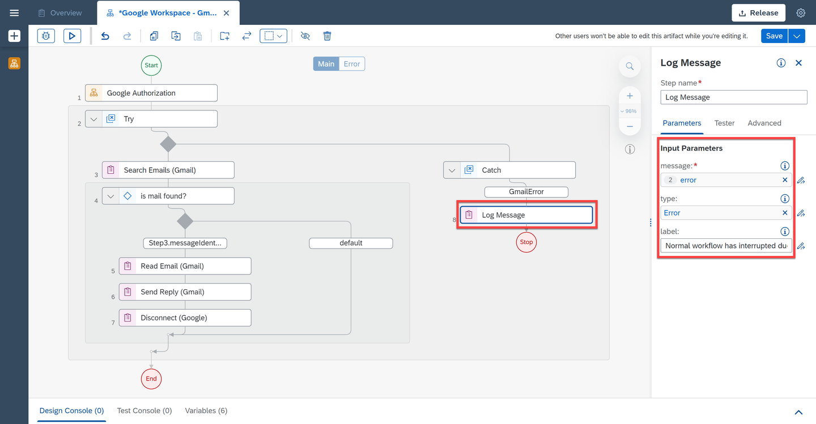Zoom in with the plus icon
This screenshot has width=816, height=424.
click(630, 96)
